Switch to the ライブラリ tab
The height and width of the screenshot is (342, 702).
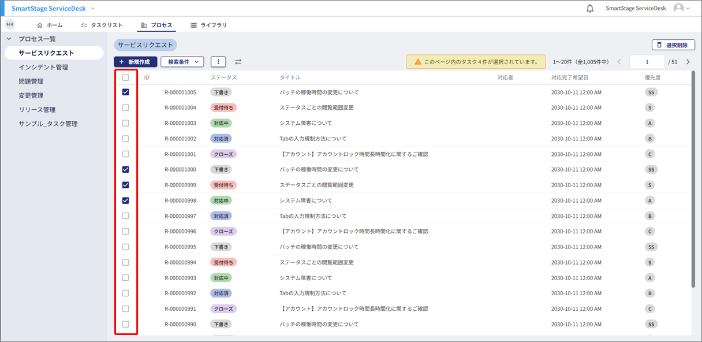click(208, 25)
